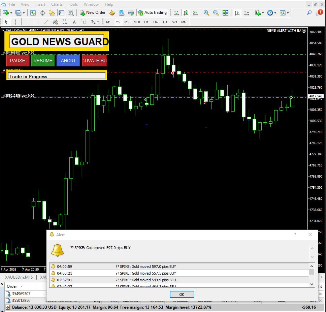326x312 pixels.
Task: Open the notification bubble with badge
Action: (x=319, y=13)
